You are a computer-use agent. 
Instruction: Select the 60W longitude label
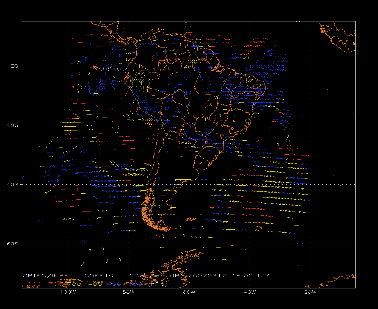pyautogui.click(x=189, y=292)
